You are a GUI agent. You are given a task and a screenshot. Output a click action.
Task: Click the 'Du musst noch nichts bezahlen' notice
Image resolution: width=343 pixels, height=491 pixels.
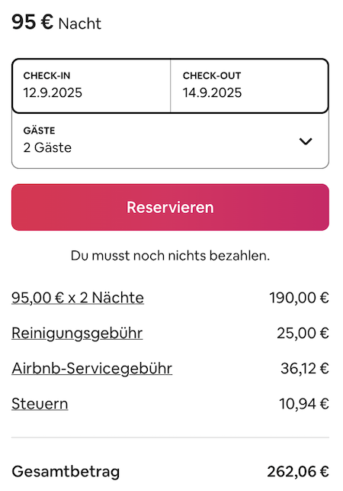click(x=171, y=256)
